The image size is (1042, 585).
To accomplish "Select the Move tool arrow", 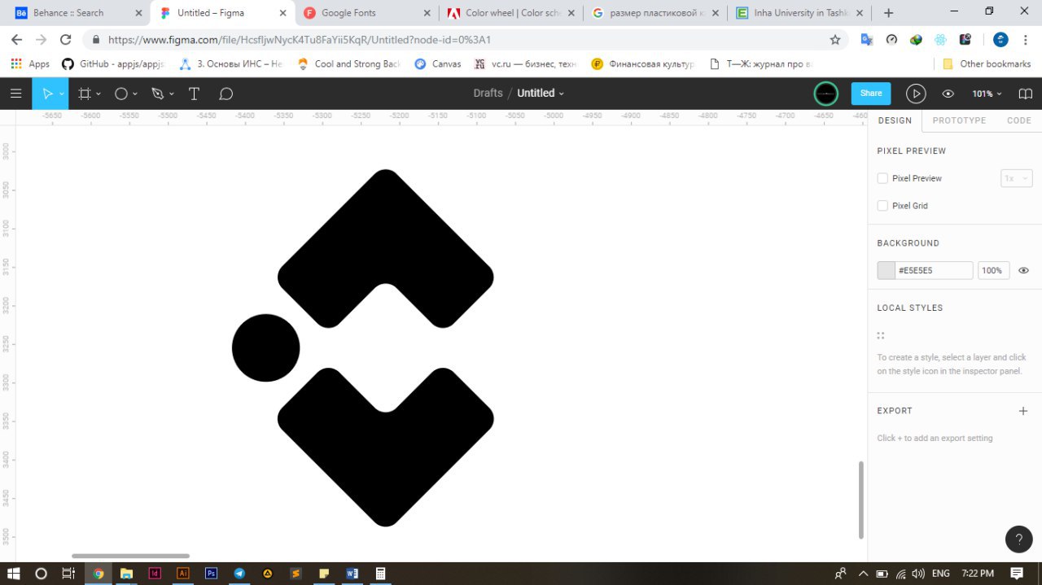I will click(47, 94).
